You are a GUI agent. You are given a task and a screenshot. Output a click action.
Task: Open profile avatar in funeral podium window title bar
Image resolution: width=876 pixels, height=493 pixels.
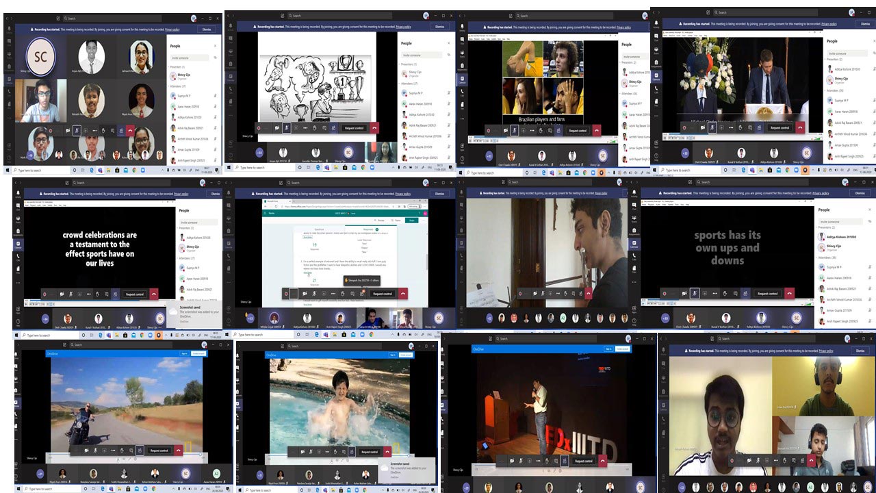tap(851, 12)
